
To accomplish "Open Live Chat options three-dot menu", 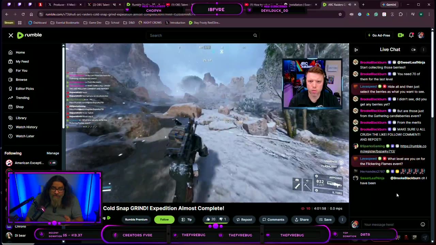I will pyautogui.click(x=423, y=50).
